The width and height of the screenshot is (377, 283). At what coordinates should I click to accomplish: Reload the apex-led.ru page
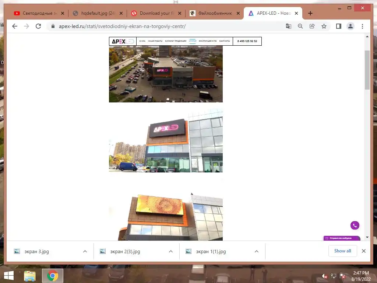(x=38, y=26)
